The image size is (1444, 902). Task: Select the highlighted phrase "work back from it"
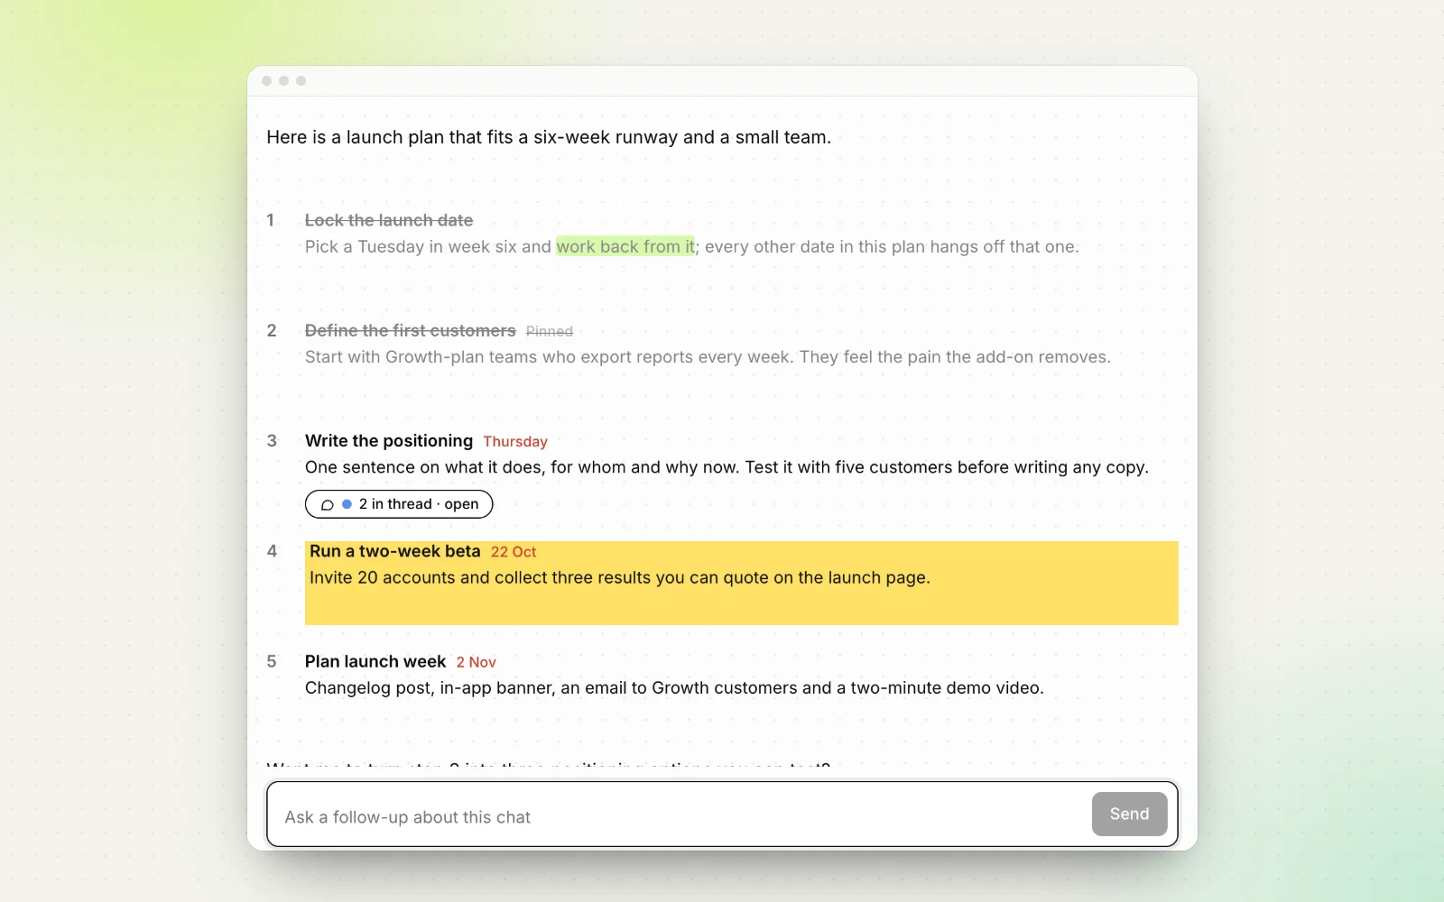click(x=625, y=246)
